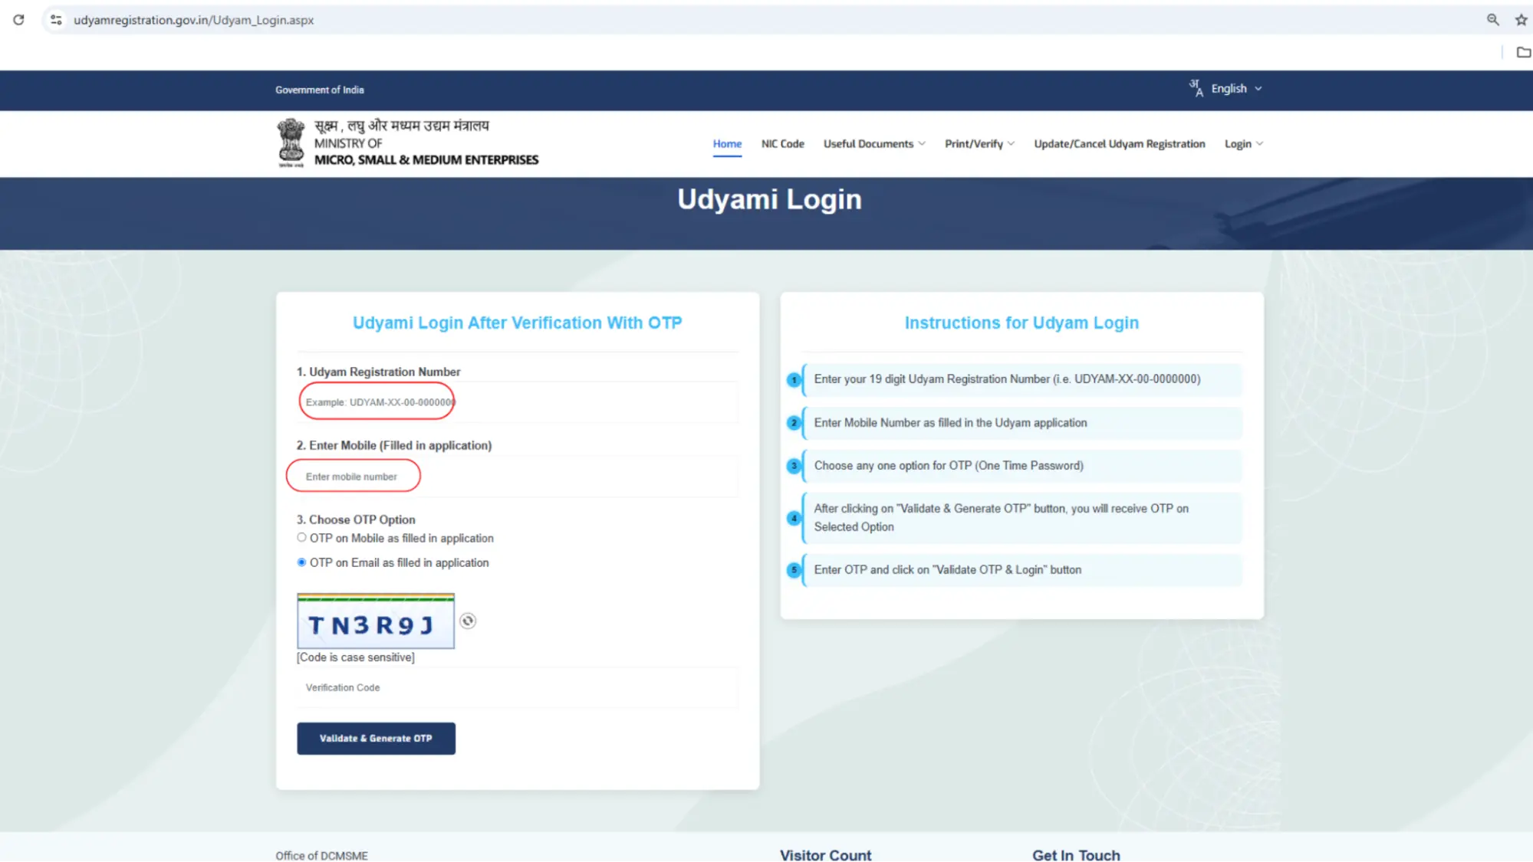Expand the English language dropdown

click(x=1236, y=89)
